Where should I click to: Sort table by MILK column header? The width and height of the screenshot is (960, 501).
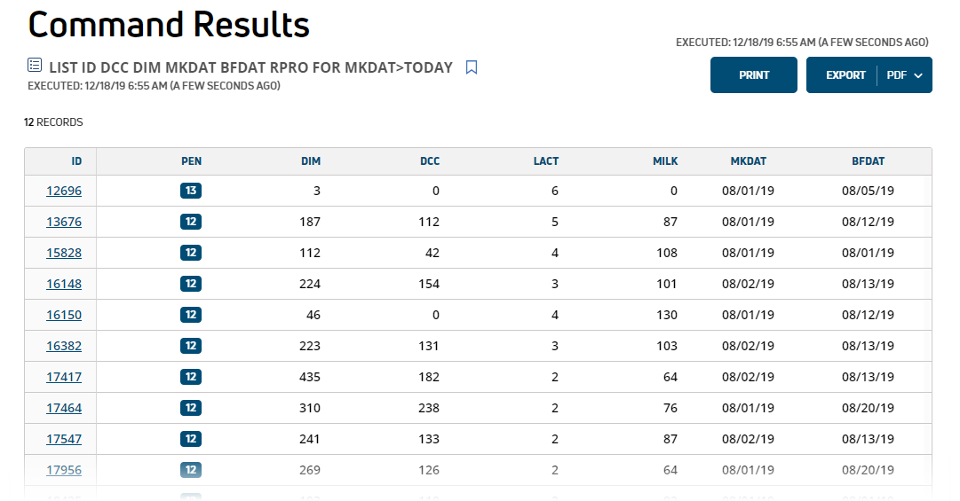(x=665, y=161)
